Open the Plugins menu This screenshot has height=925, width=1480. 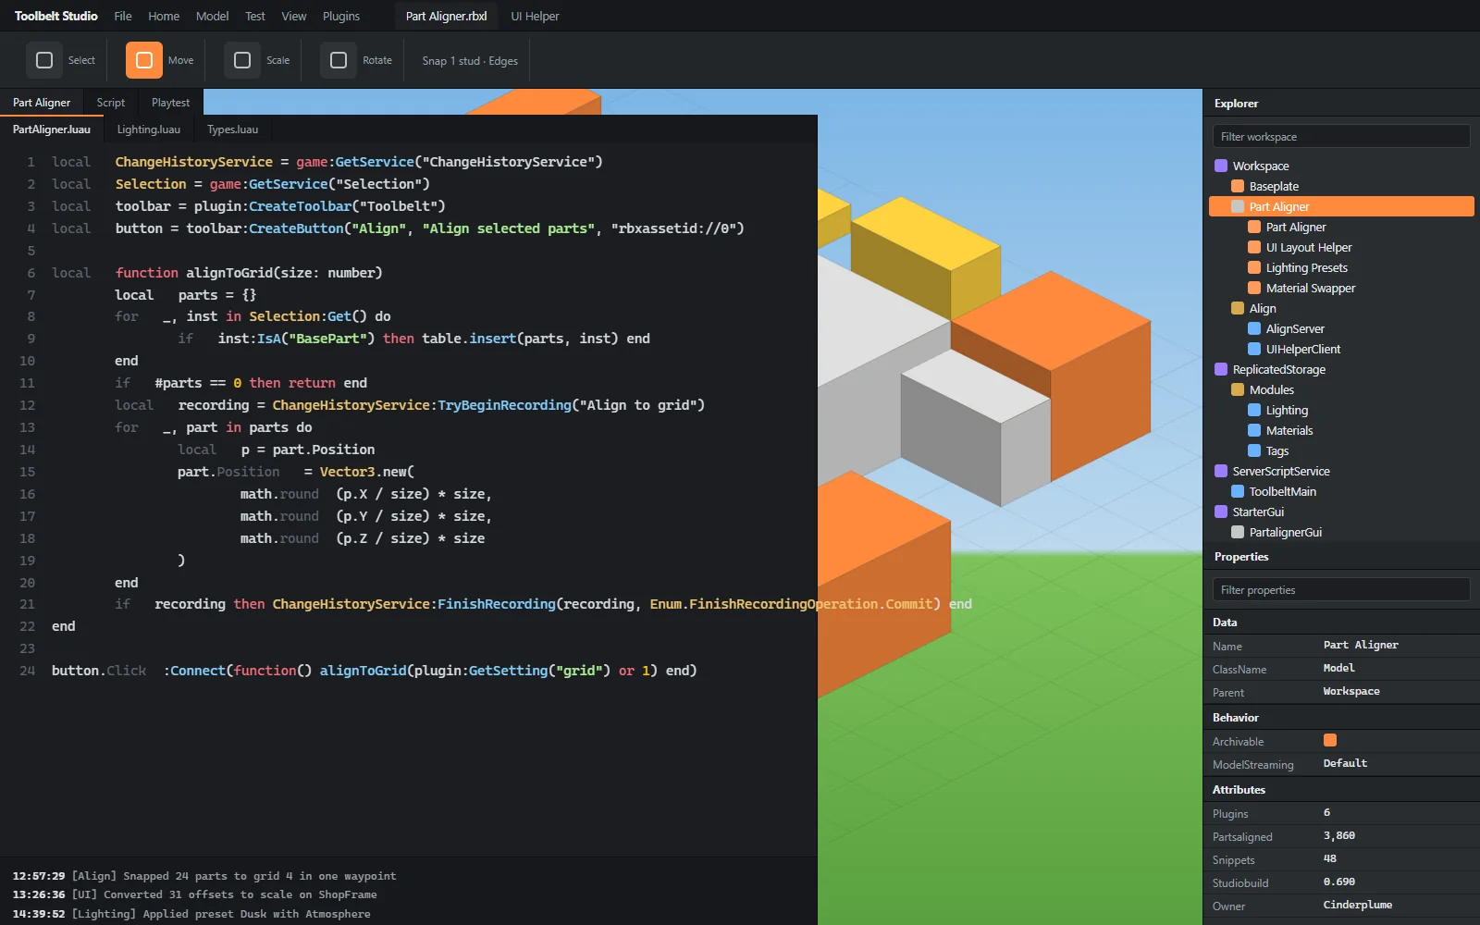(x=341, y=16)
